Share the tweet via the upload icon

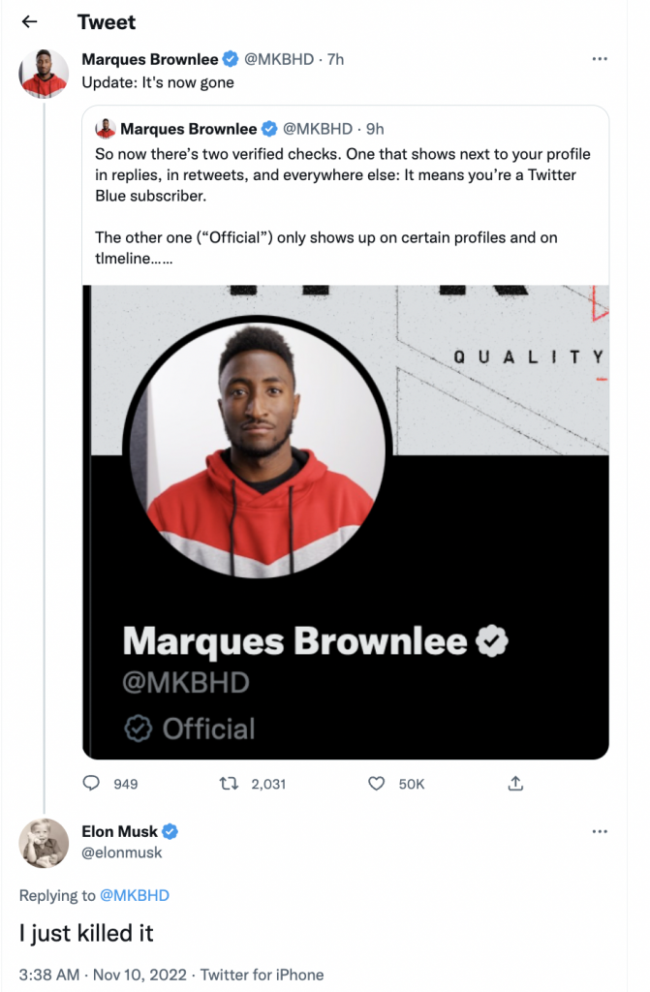(x=516, y=783)
